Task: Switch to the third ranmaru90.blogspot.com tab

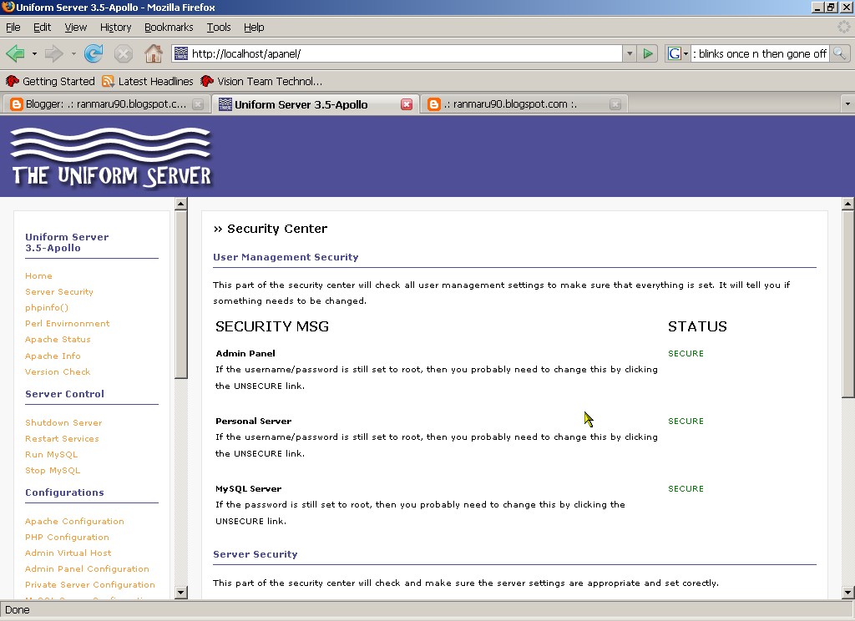Action: click(x=524, y=104)
